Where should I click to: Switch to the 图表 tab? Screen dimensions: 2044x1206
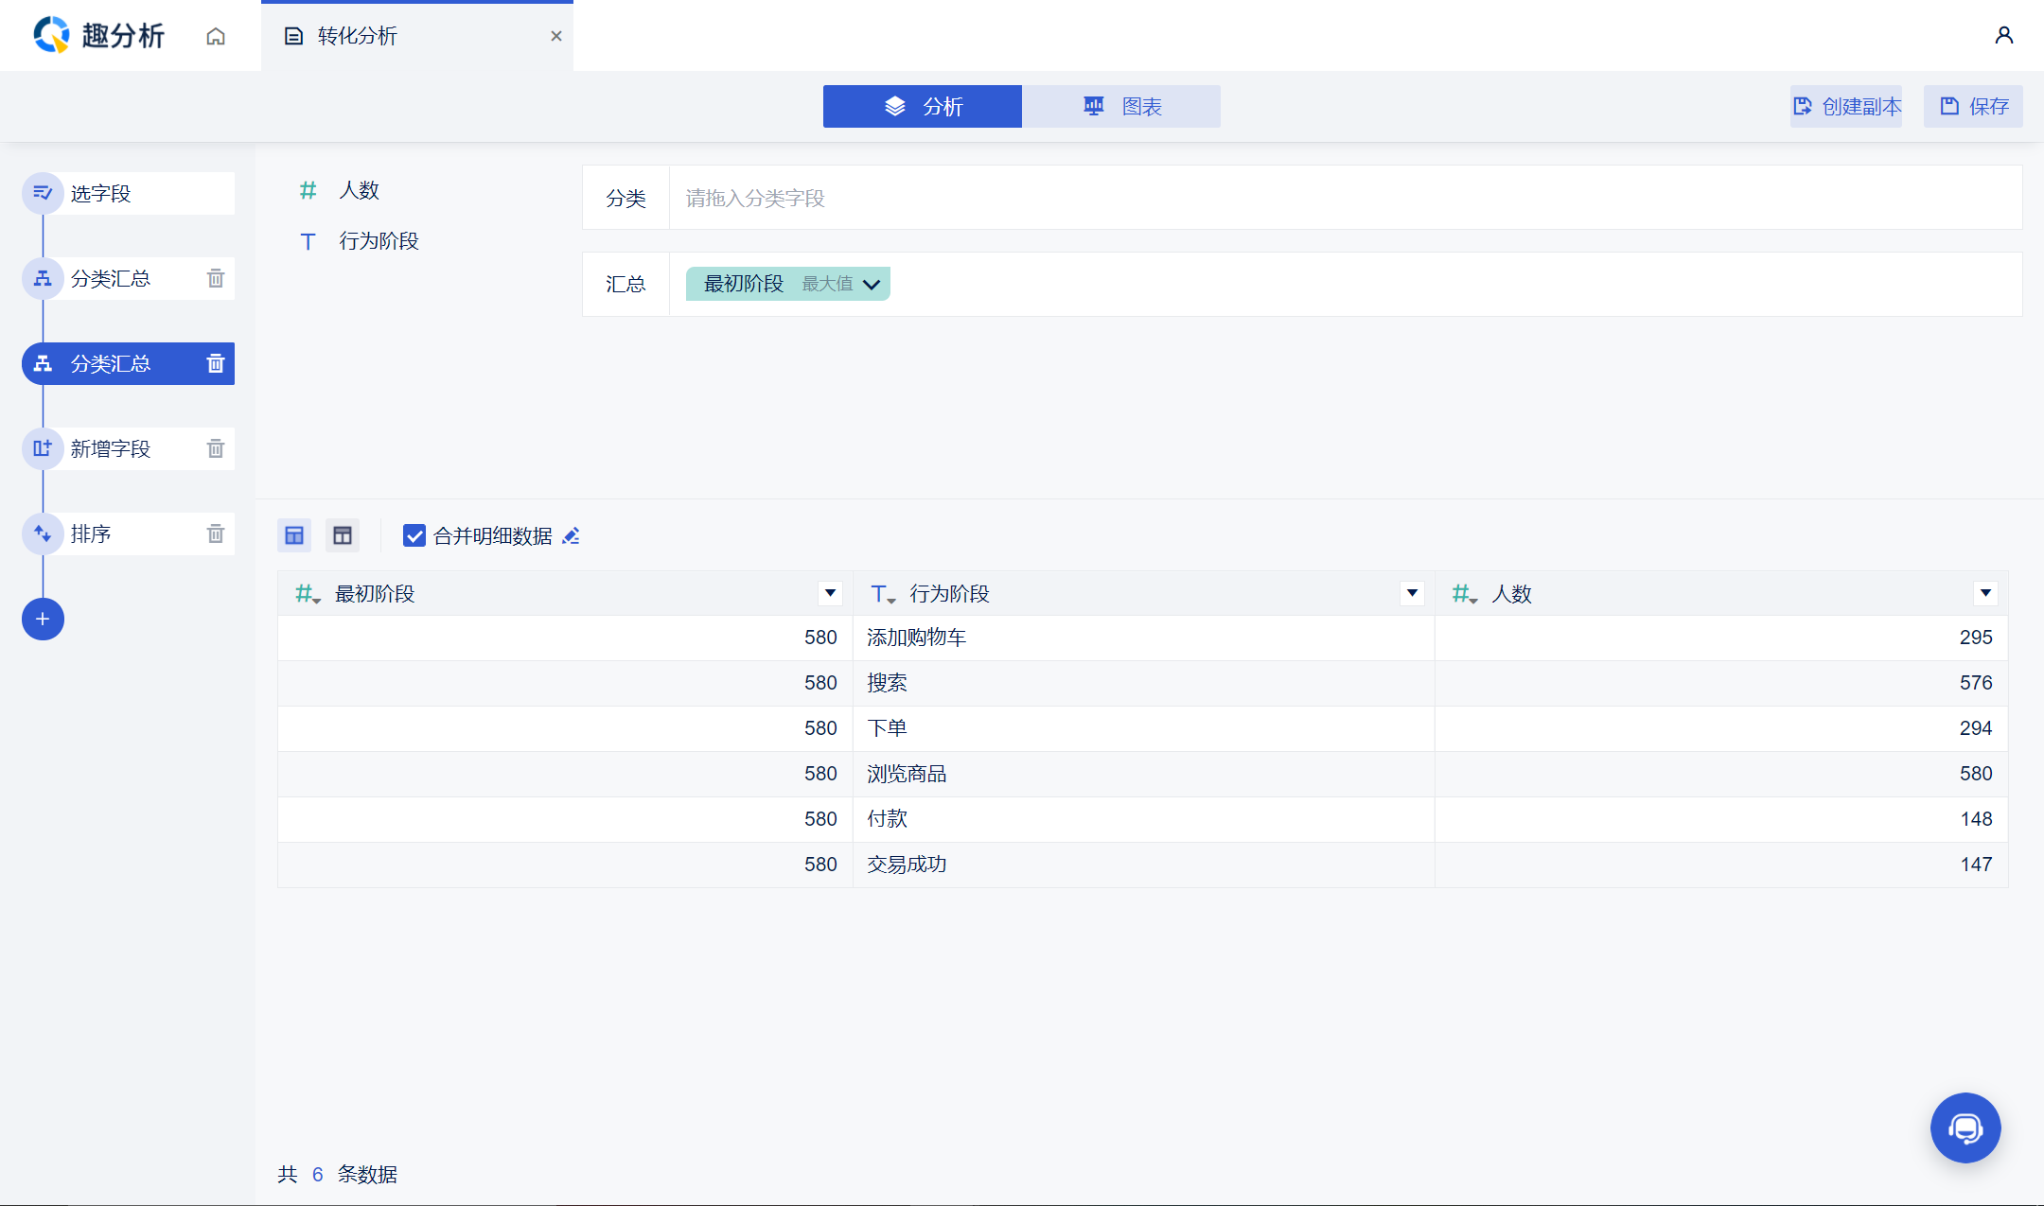click(x=1121, y=106)
